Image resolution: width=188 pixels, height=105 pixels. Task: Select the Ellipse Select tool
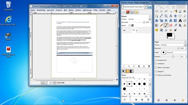161,11
